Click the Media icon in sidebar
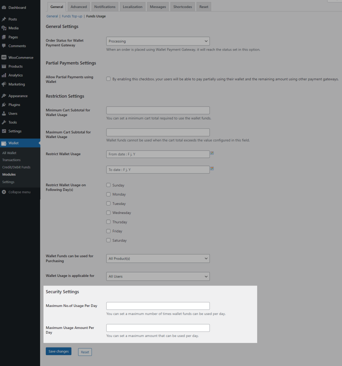Image resolution: width=342 pixels, height=366 pixels. [4, 28]
